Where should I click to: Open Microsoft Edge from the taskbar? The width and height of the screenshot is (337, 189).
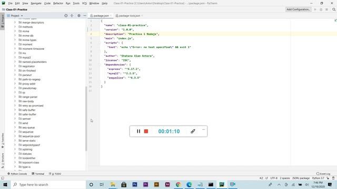click(189, 184)
